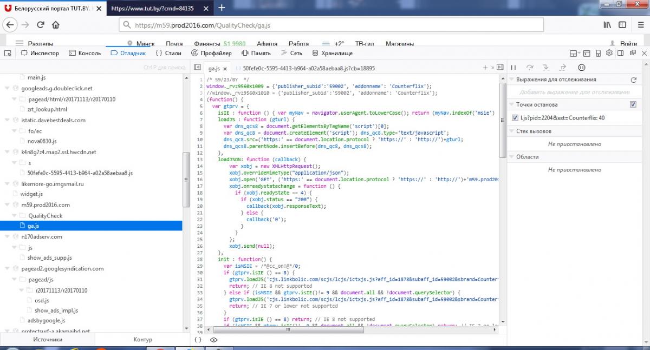The image size is (650, 350).
Task: Click the element picker icon in devtools
Action: pos(8,53)
